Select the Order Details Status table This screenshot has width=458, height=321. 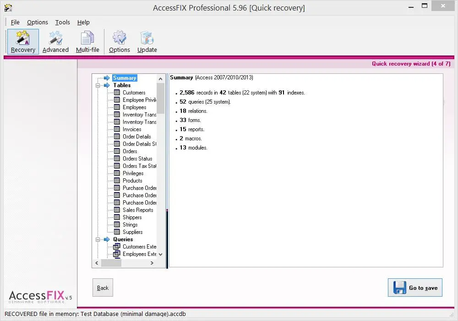point(139,144)
